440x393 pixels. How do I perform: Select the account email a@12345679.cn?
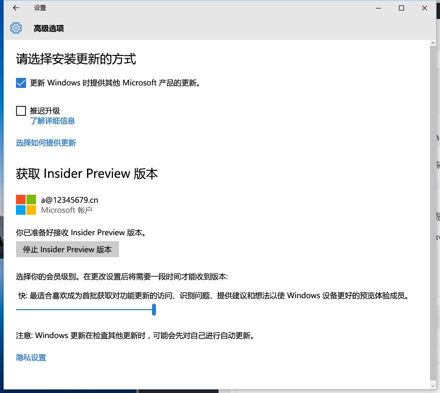69,200
